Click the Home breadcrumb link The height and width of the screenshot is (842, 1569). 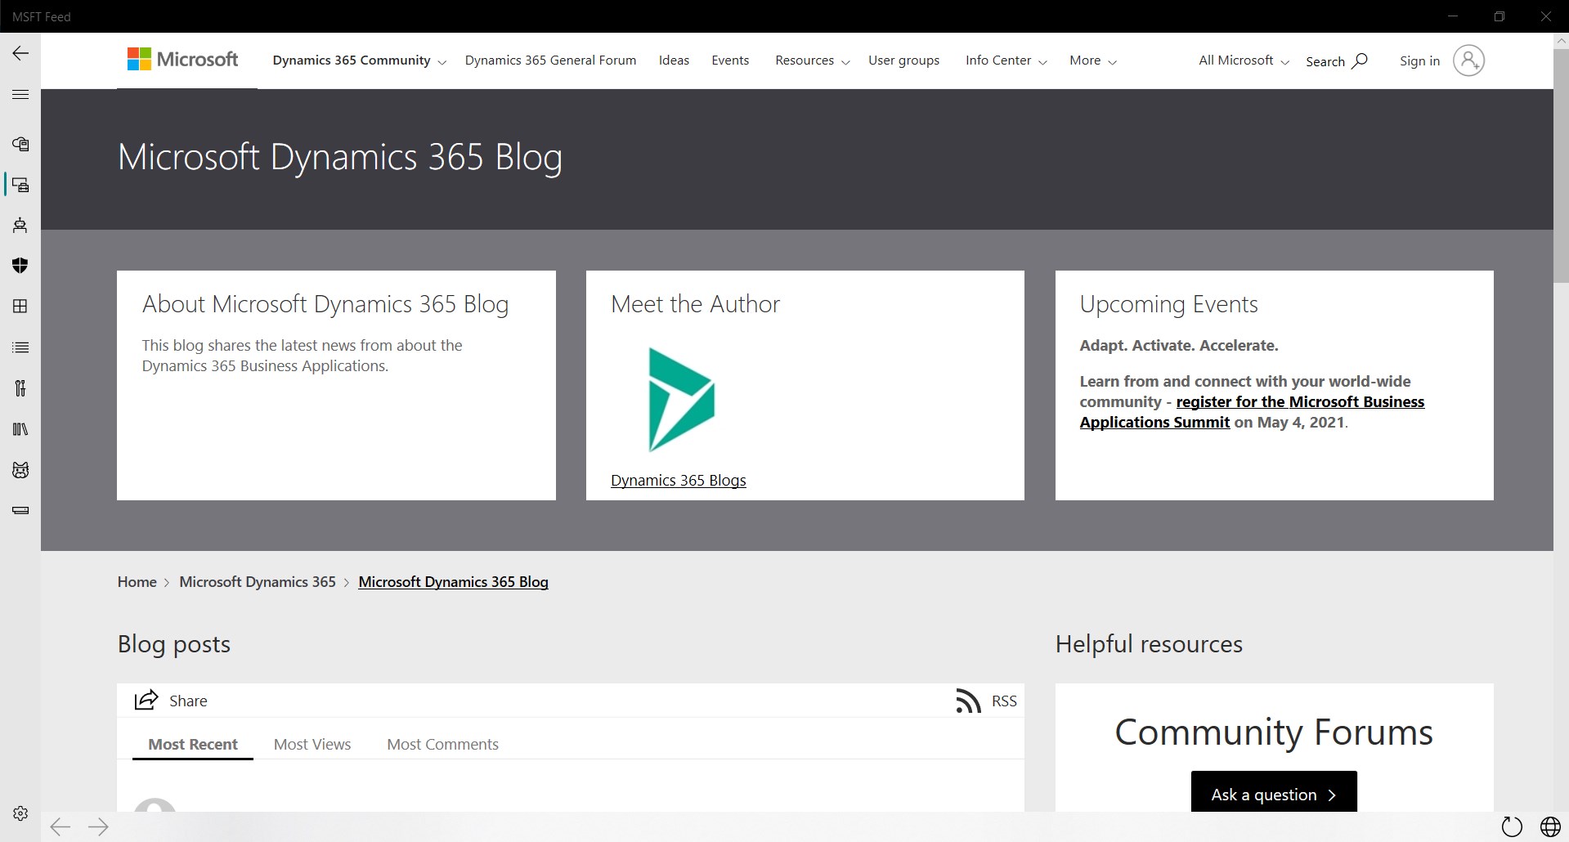coord(137,582)
